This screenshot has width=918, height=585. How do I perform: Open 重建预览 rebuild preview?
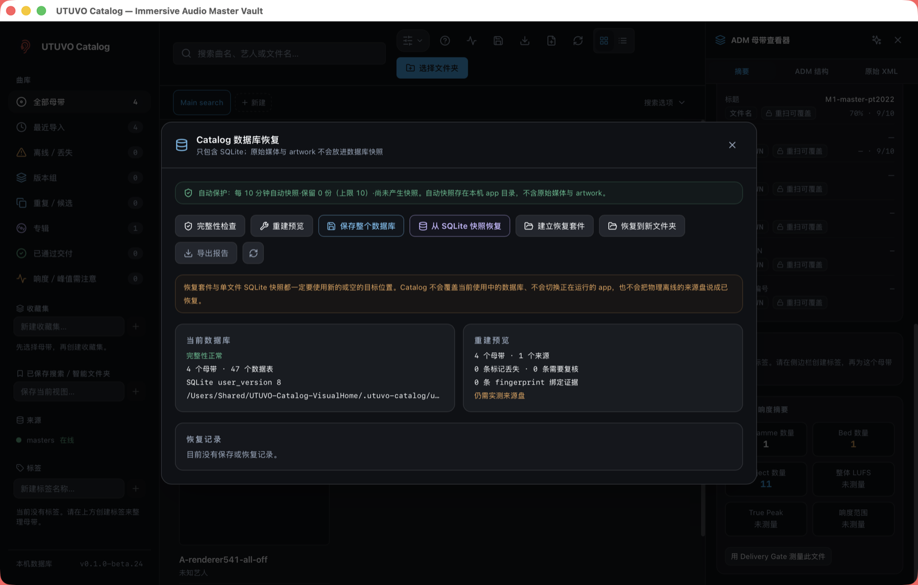tap(281, 226)
